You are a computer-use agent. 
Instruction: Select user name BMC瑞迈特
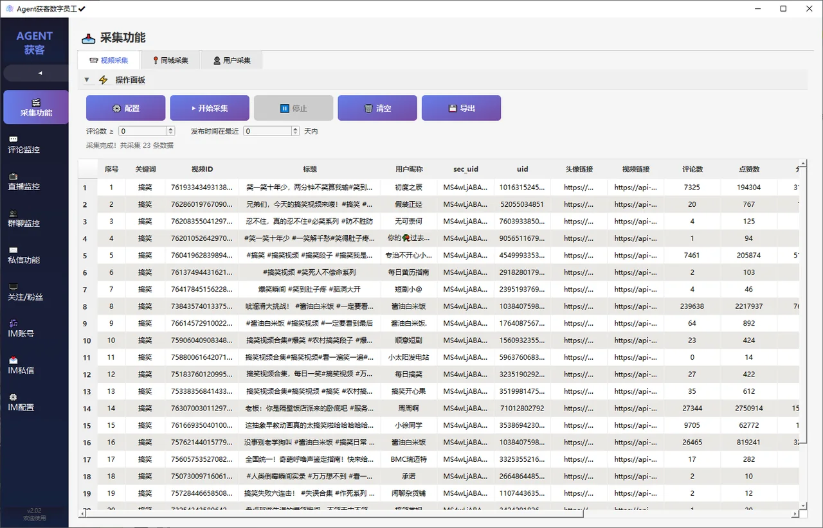[x=409, y=459]
